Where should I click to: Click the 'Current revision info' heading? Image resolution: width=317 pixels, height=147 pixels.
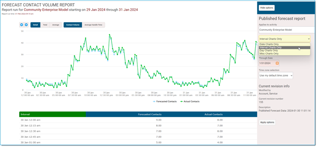tap(274, 86)
